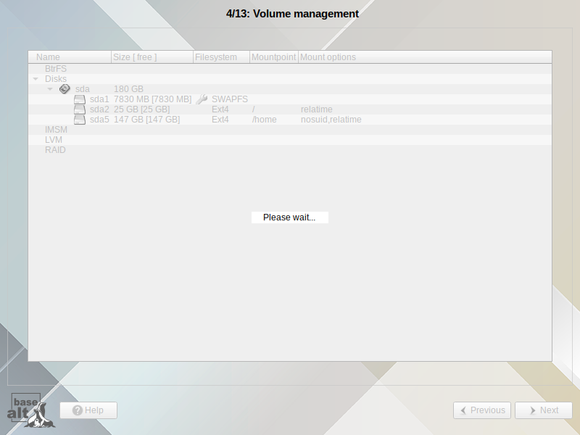This screenshot has width=580, height=435.
Task: Proceed with the Next button
Action: point(544,410)
